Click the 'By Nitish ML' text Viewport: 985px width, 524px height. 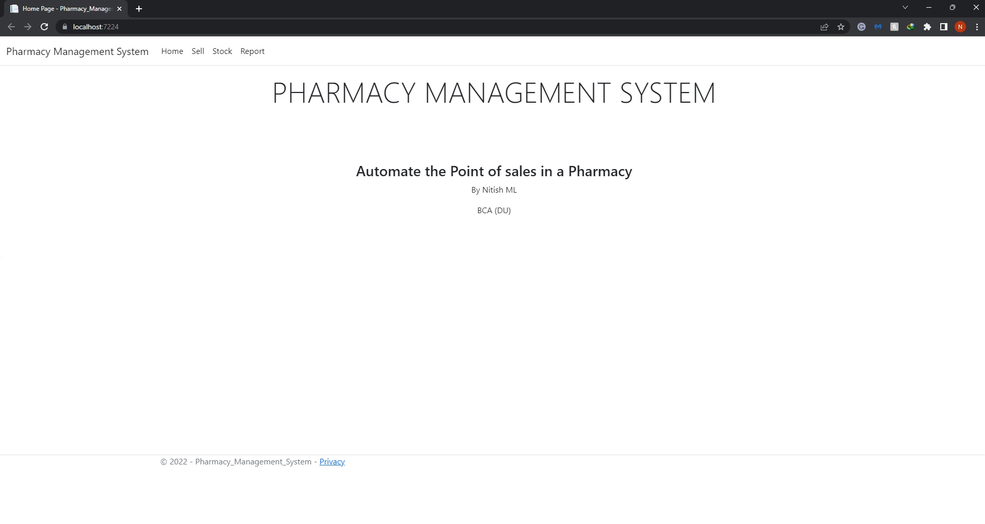click(x=494, y=190)
